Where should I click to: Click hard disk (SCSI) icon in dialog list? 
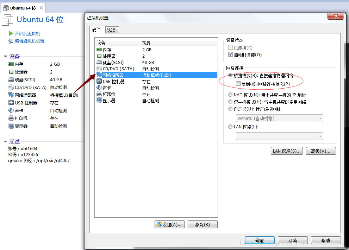[x=99, y=63]
